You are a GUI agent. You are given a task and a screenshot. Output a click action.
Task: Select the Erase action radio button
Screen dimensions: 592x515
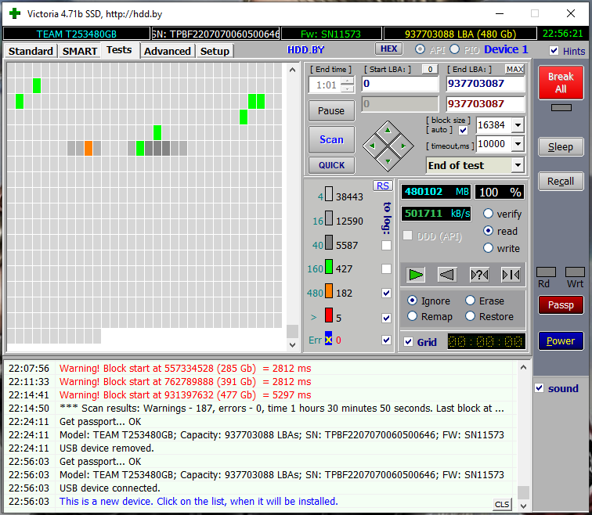(470, 301)
